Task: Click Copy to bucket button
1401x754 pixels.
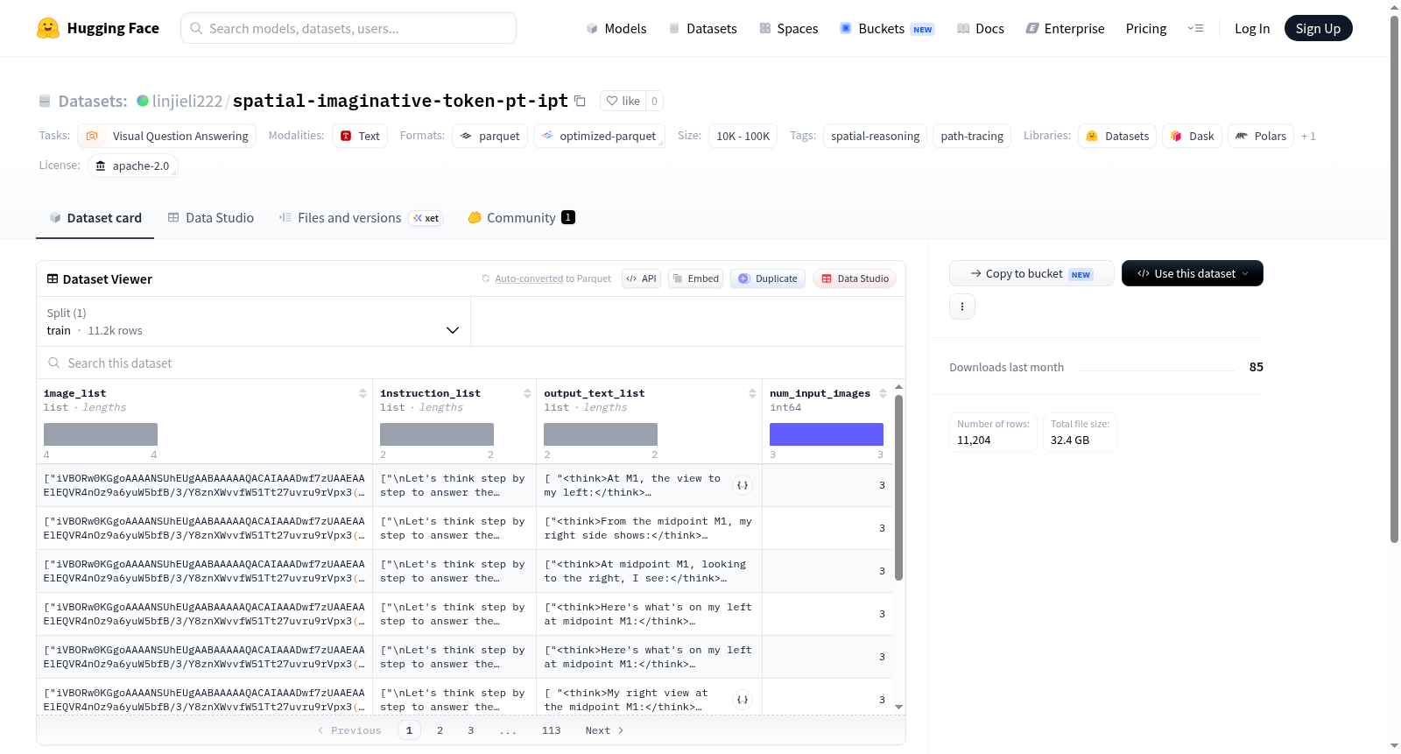Action: [1031, 273]
